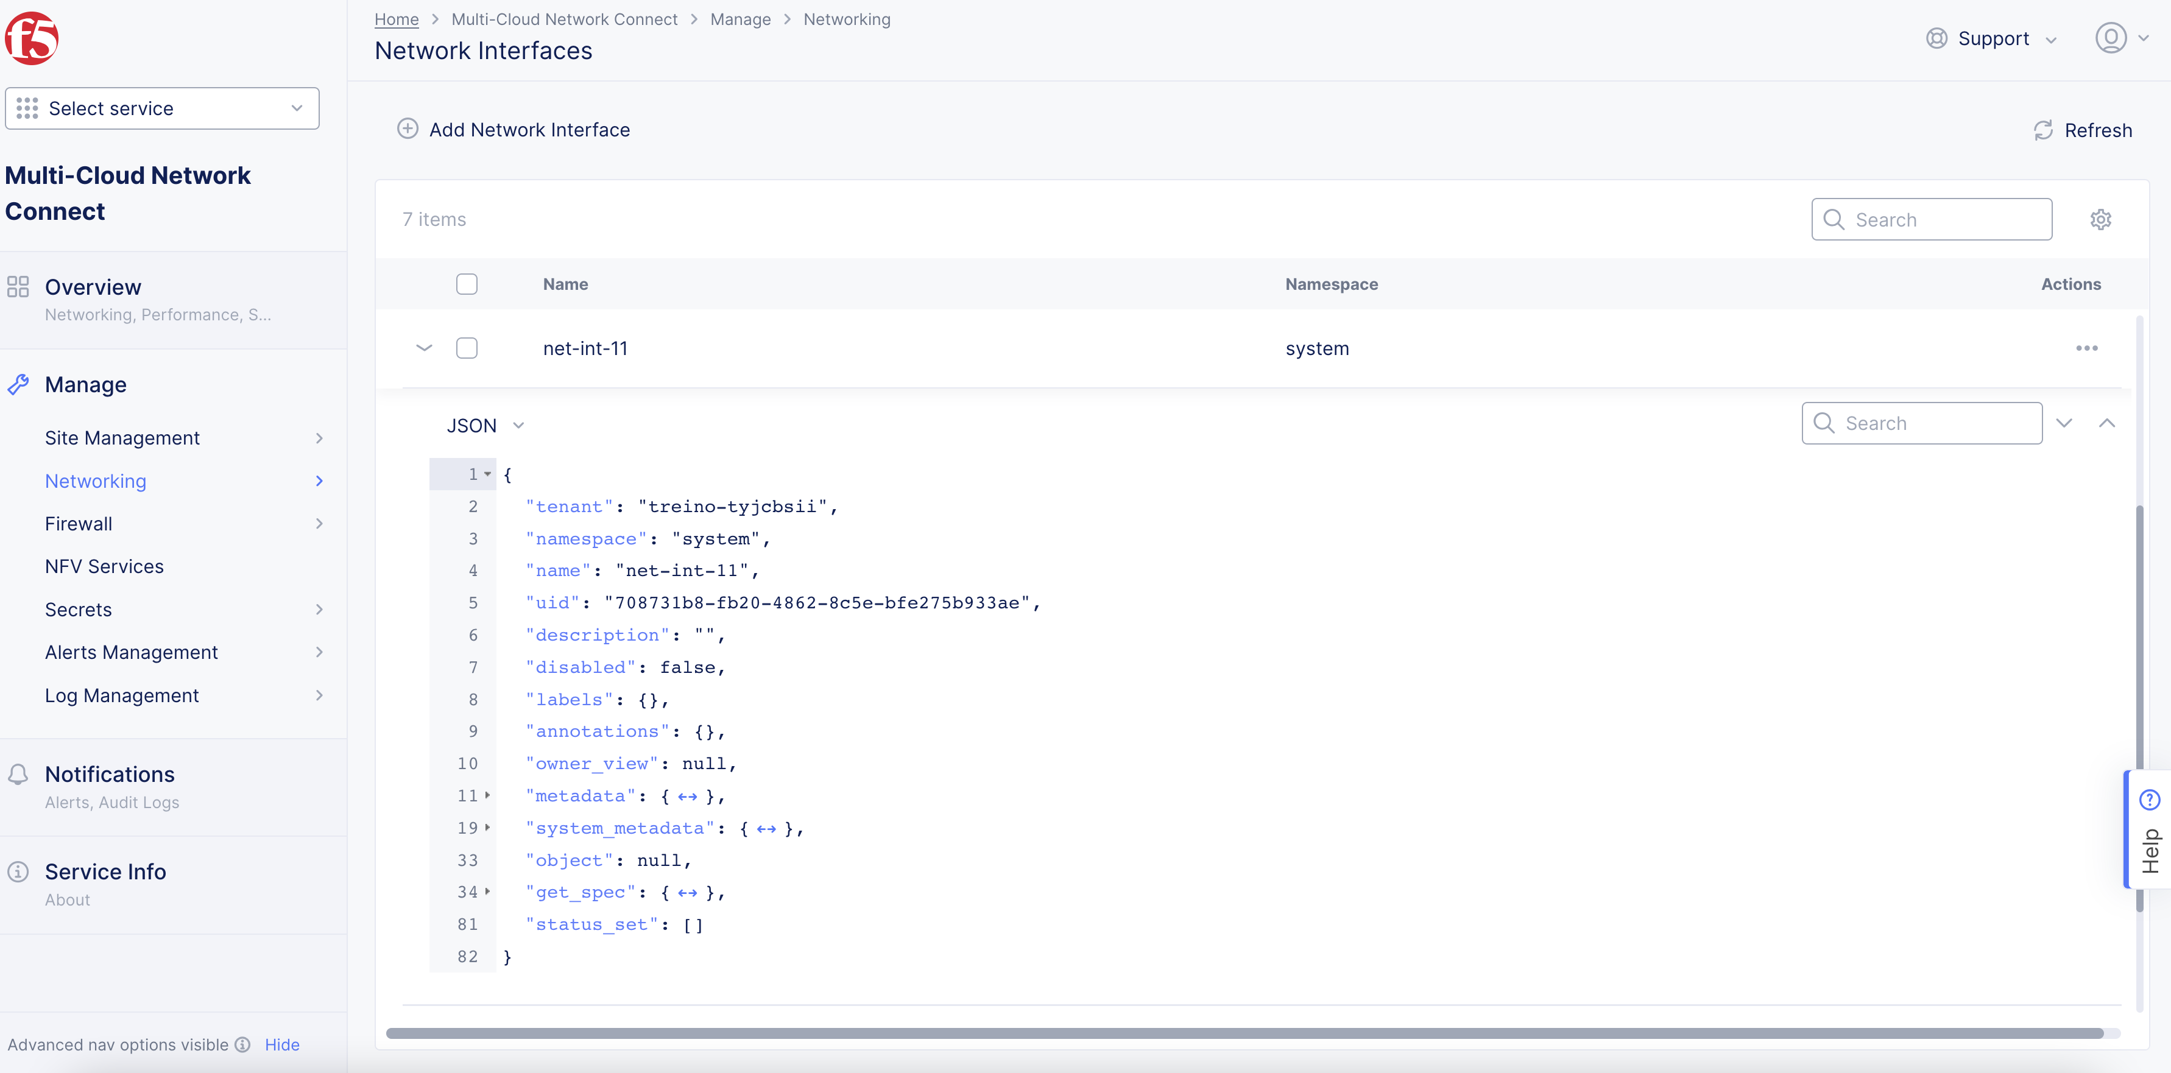Viewport: 2171px width, 1073px height.
Task: Open the Firewall sidebar menu
Action: (77, 523)
